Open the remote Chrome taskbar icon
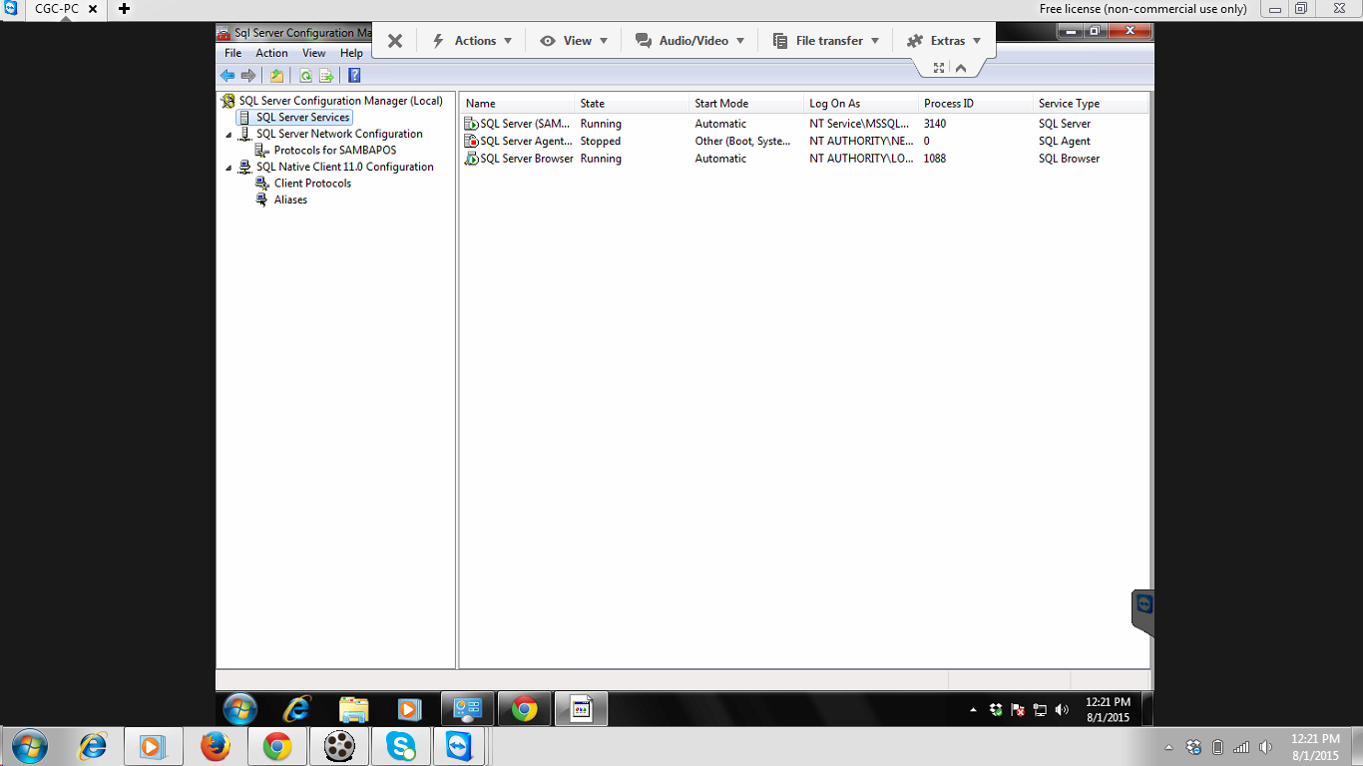Viewport: 1363px width, 766px height. tap(525, 709)
